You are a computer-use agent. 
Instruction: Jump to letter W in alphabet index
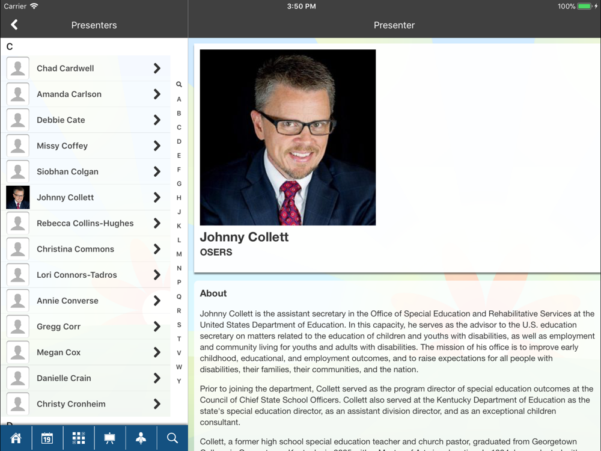pos(179,367)
